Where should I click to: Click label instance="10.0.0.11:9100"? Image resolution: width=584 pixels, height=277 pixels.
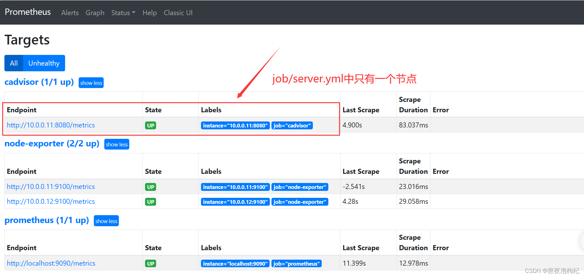235,187
